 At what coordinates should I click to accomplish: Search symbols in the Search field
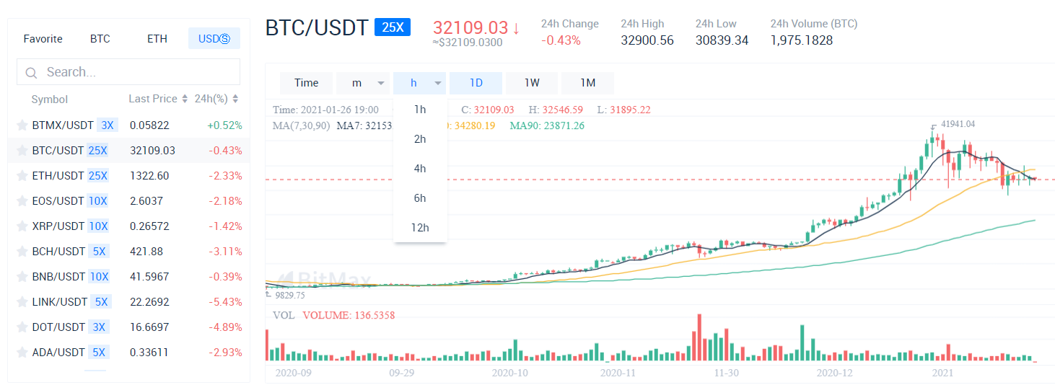(128, 72)
